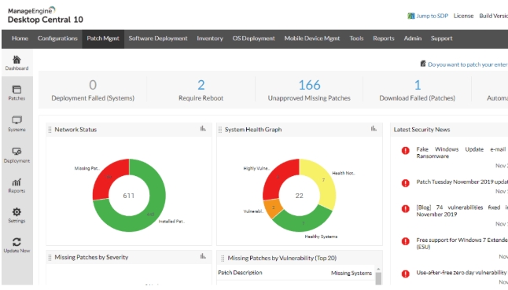Open the 2 Require Reboot count
The width and height of the screenshot is (508, 290).
point(201,85)
